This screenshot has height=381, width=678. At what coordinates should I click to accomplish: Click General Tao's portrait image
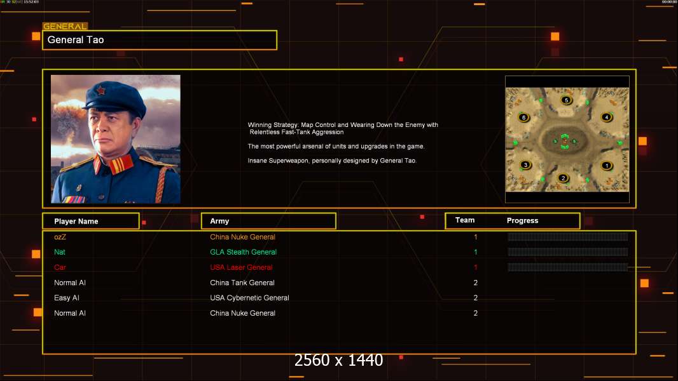pos(116,139)
